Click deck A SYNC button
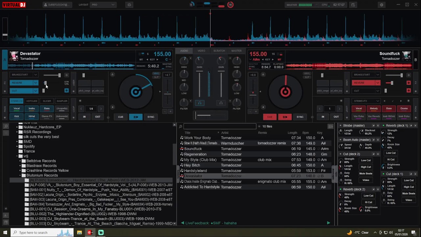 [151, 117]
